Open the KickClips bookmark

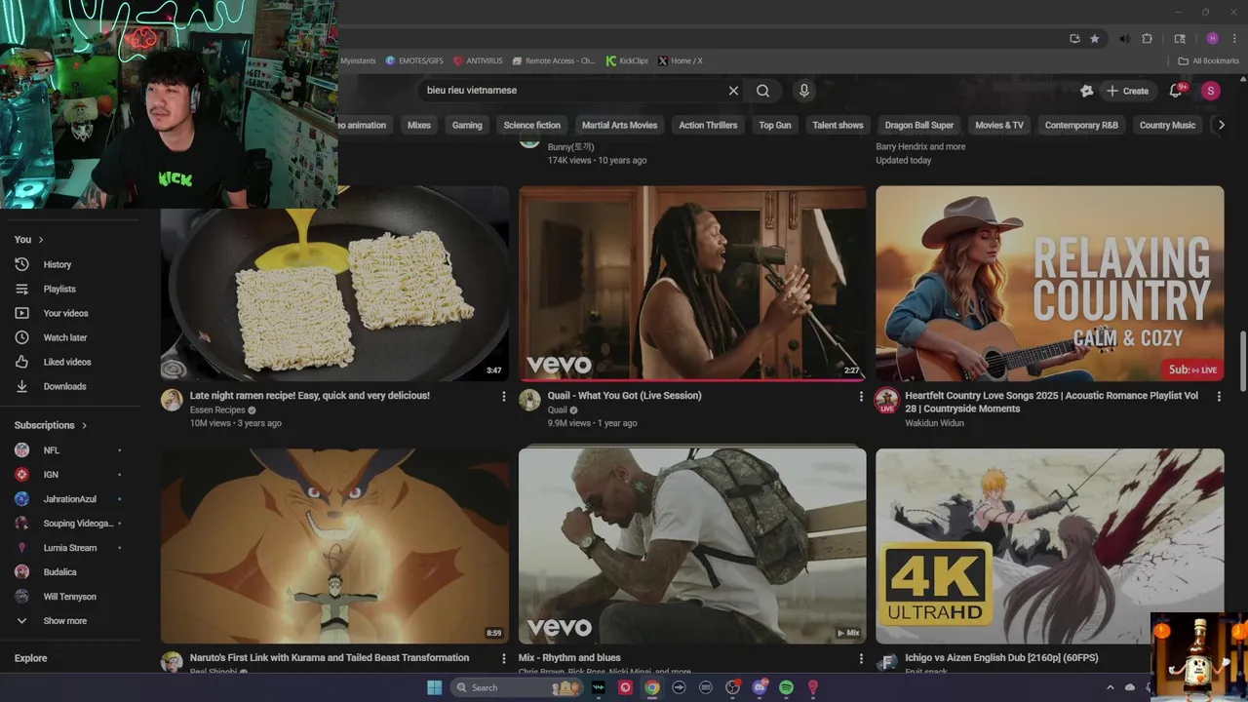coord(627,60)
